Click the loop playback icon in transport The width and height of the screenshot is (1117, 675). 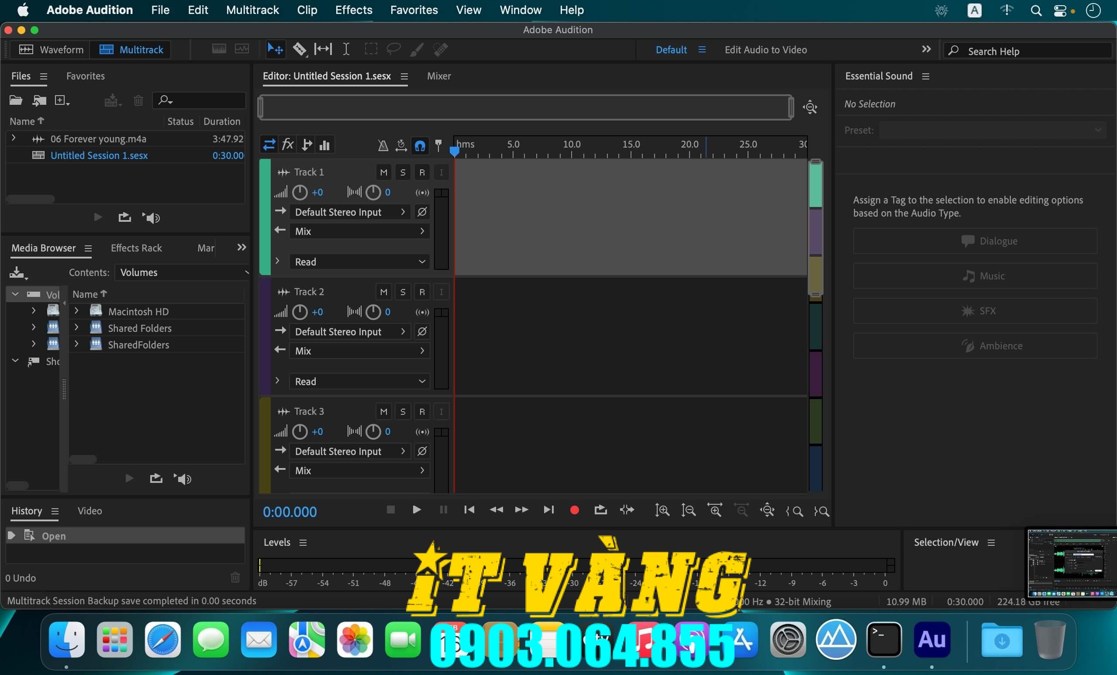tap(600, 510)
